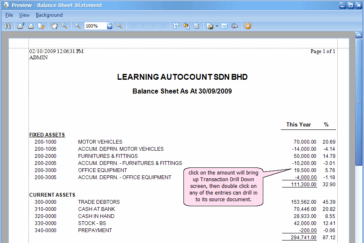Click the 153,562.00 Trade Debtors amount

304,202
